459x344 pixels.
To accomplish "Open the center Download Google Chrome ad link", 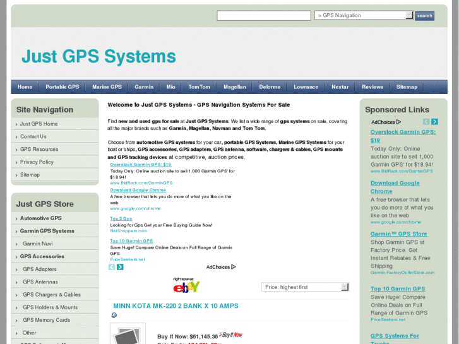I will pyautogui.click(x=138, y=190).
